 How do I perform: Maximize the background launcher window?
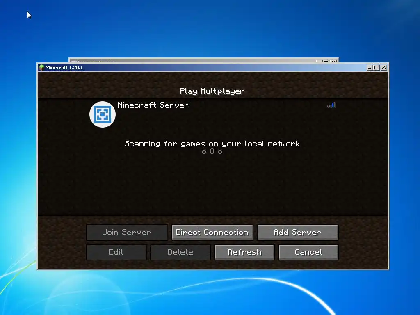(326, 62)
